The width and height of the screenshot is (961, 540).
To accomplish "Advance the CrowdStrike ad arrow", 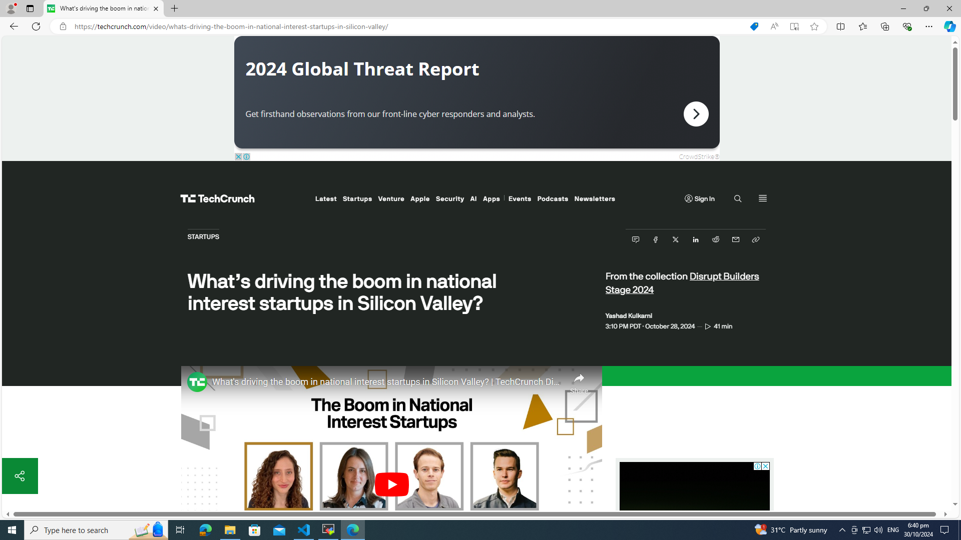I will [x=696, y=114].
